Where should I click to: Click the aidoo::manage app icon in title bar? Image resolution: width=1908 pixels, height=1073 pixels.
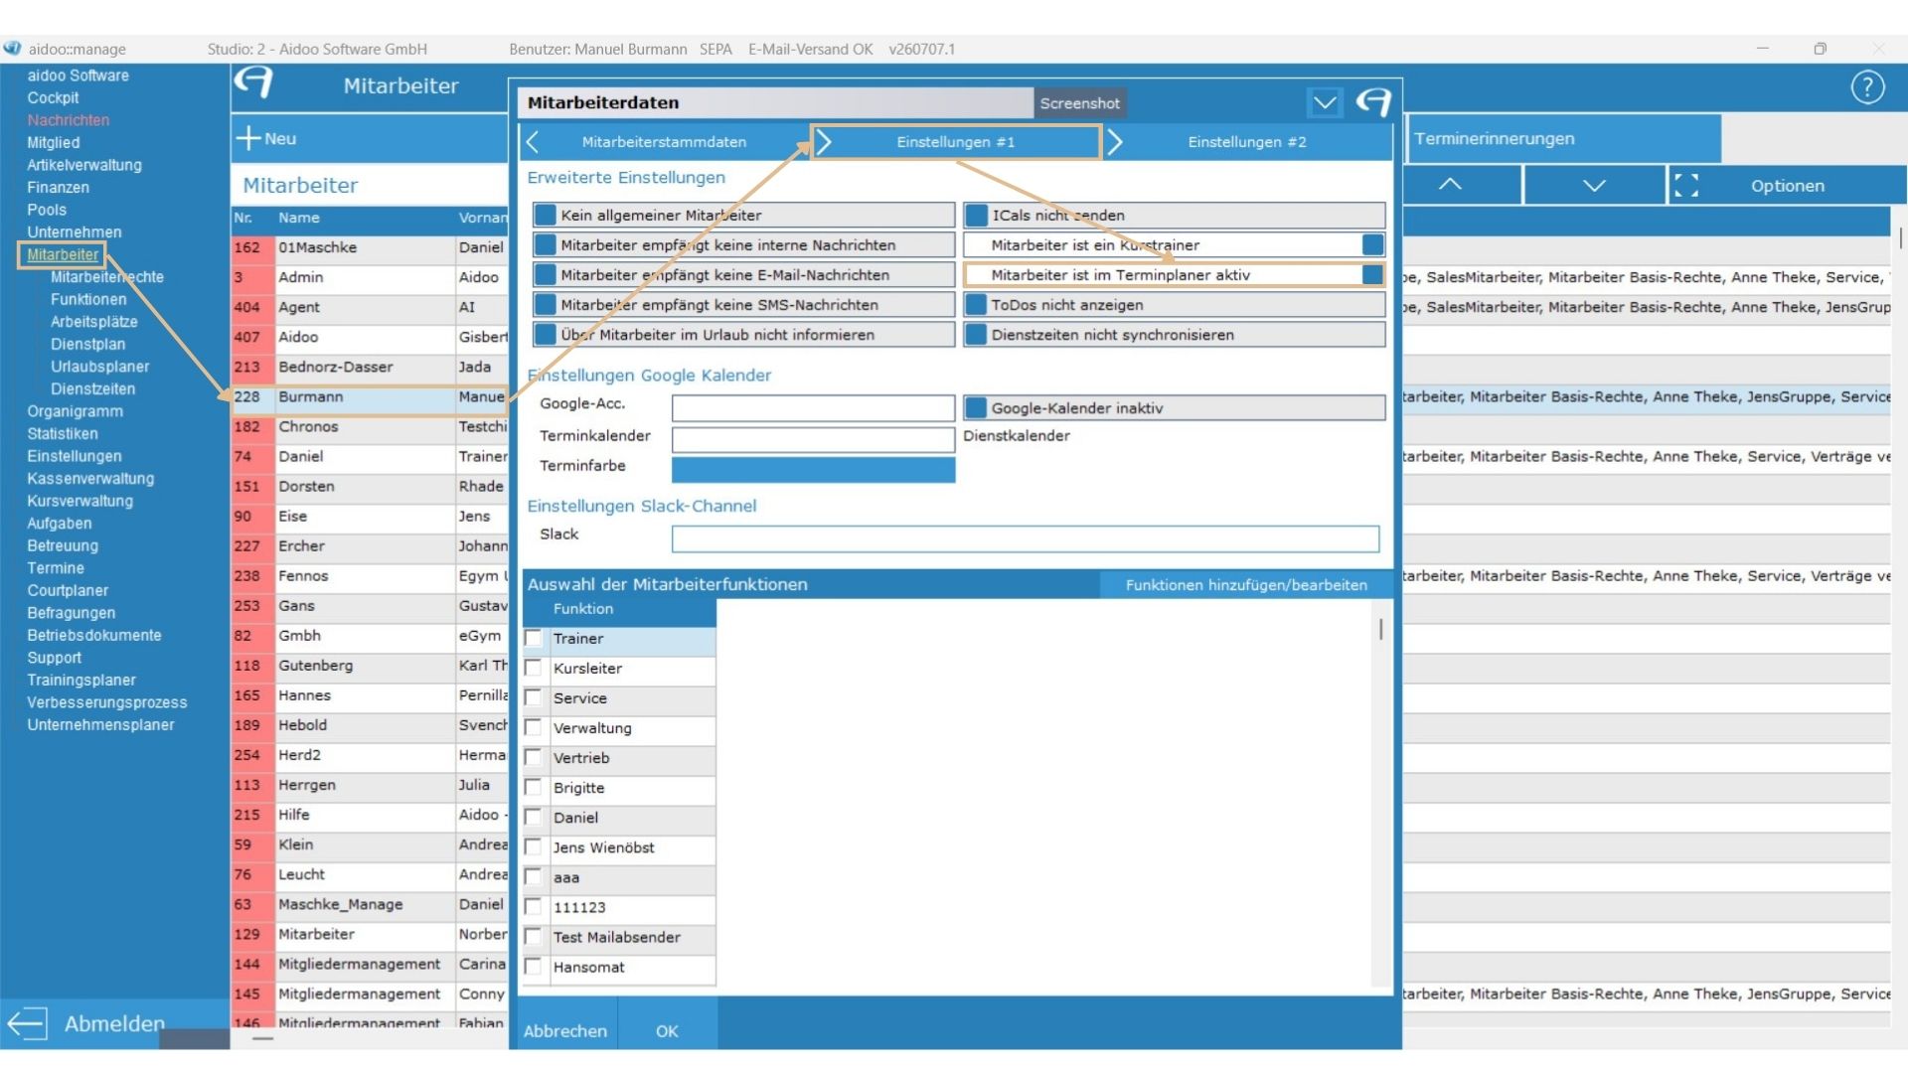pos(12,48)
